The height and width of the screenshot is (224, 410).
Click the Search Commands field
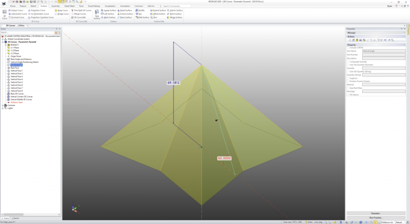(175, 6)
